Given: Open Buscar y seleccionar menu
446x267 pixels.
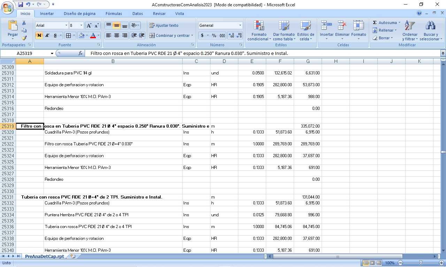Looking at the screenshot, I should [431, 31].
